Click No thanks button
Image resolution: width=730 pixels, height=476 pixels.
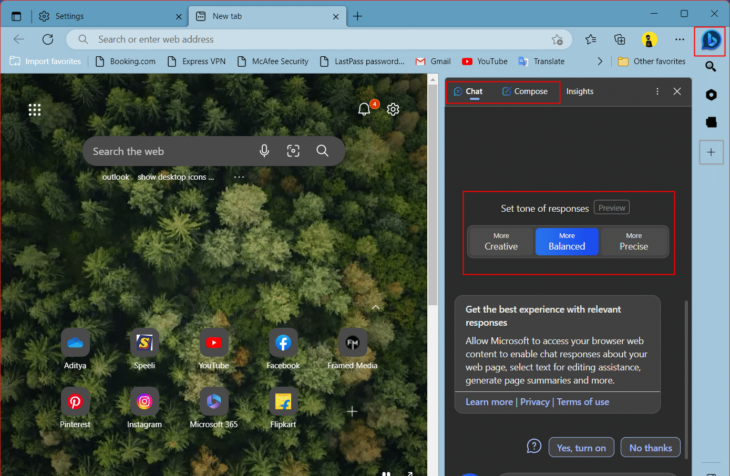point(651,448)
